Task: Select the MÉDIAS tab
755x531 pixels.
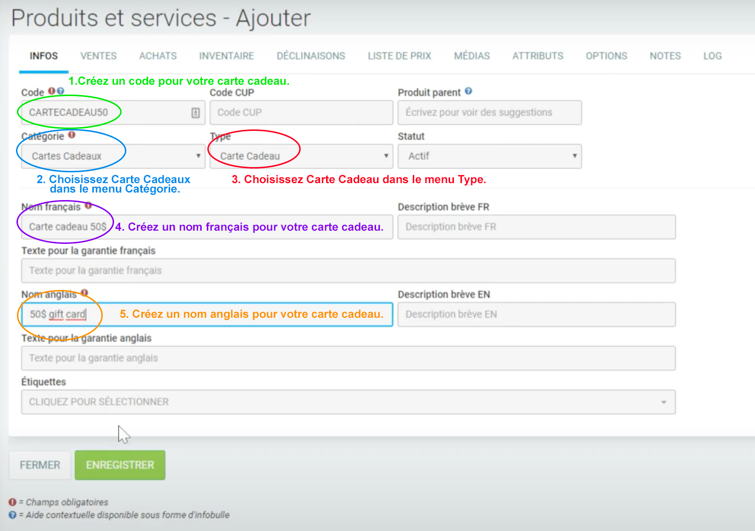Action: 472,56
